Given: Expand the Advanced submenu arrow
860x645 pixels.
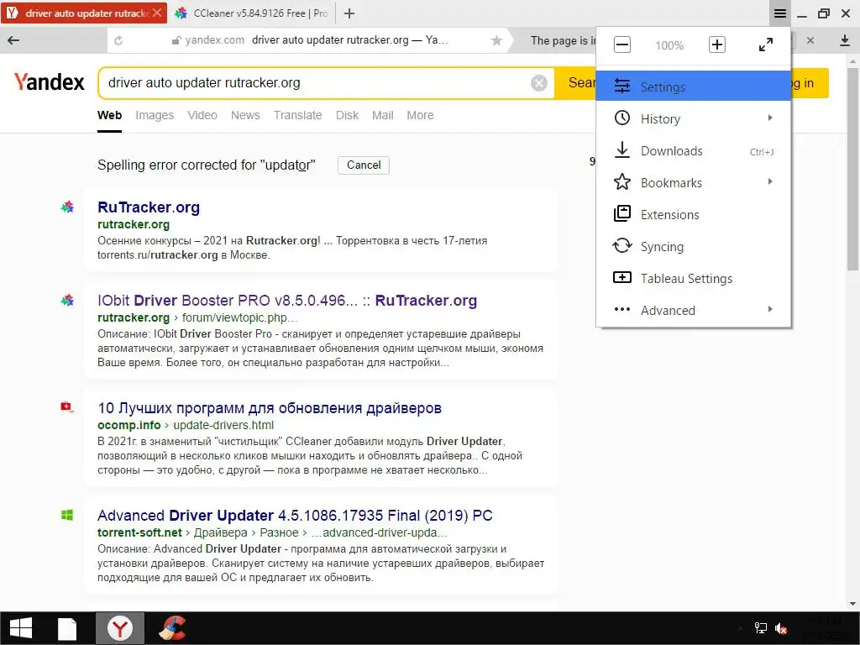Looking at the screenshot, I should [x=770, y=309].
